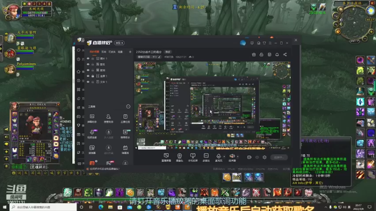Add a phone screen-cast source

click(x=193, y=158)
